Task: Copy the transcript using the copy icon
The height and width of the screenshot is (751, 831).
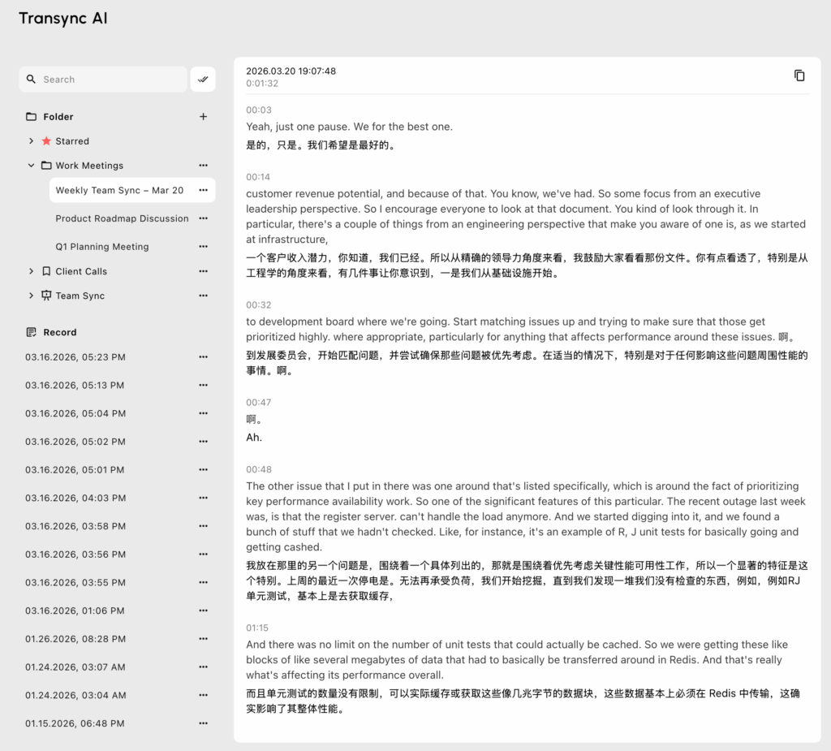Action: (x=799, y=76)
